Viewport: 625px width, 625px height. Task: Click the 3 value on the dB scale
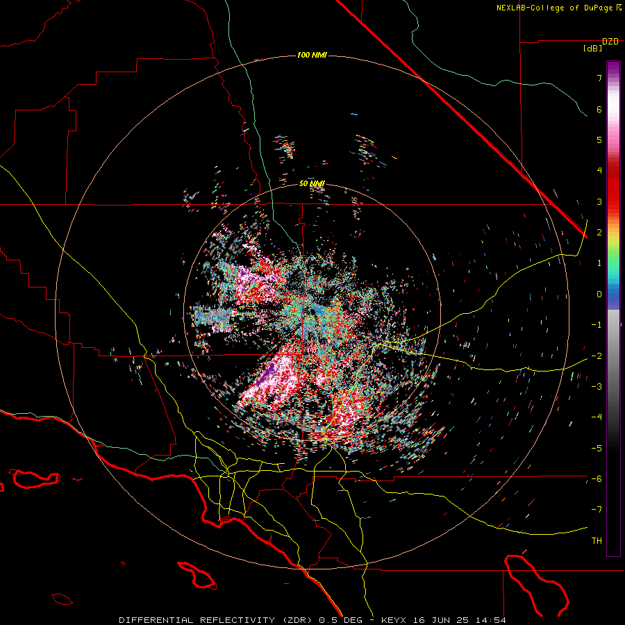click(599, 201)
